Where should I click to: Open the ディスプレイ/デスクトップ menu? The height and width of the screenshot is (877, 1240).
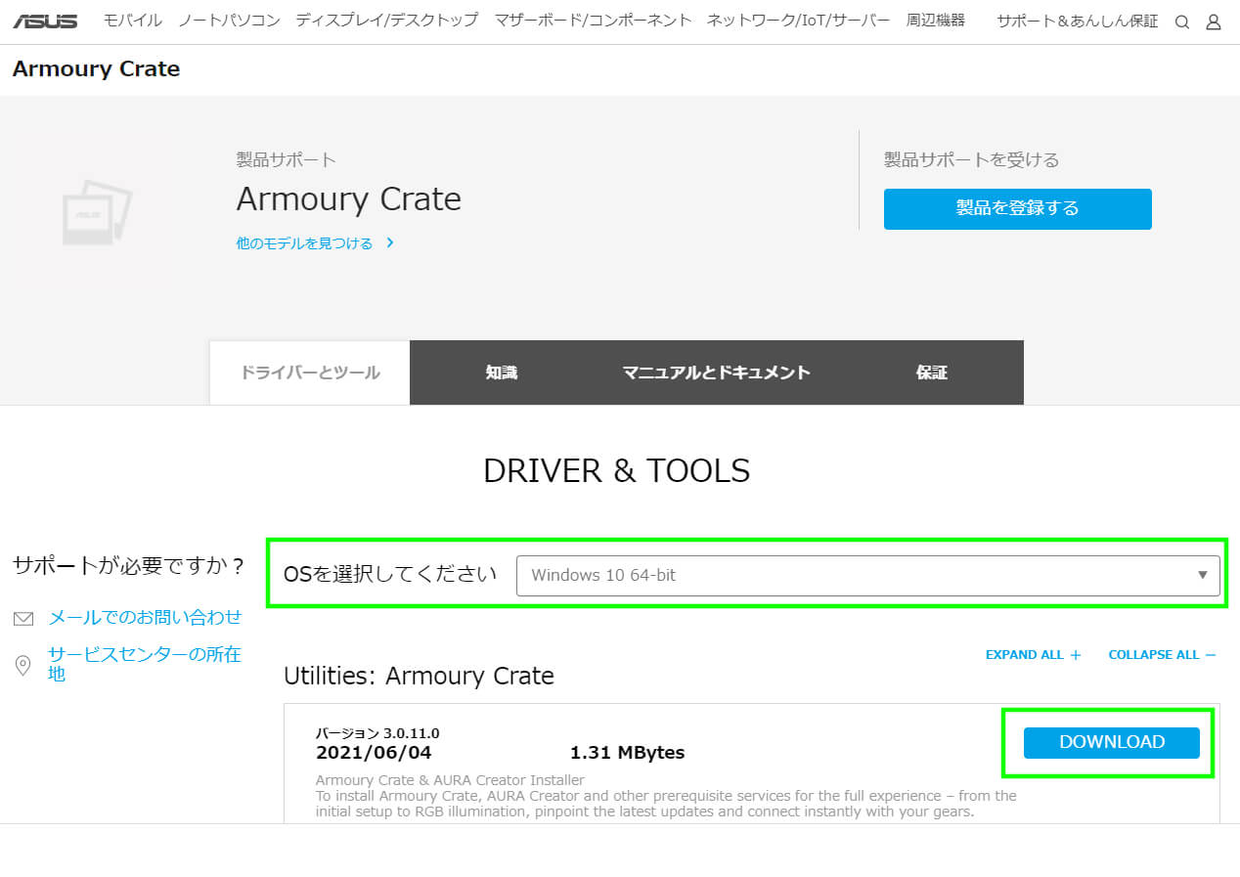click(x=387, y=20)
